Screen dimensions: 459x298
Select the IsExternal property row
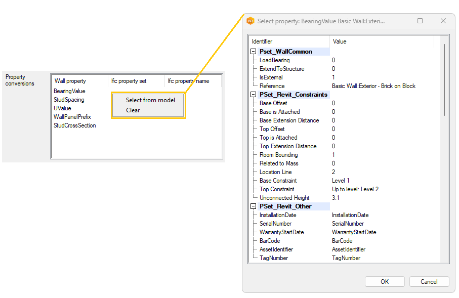271,77
